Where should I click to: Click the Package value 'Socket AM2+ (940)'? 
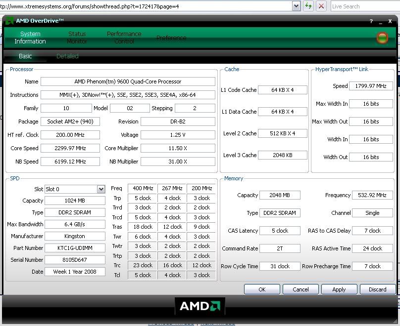70,122
